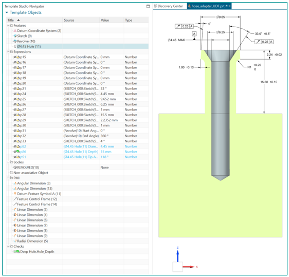This screenshot has height=277, width=289.
Task: Click the lock icon on p25
Action: pyautogui.click(x=18, y=99)
